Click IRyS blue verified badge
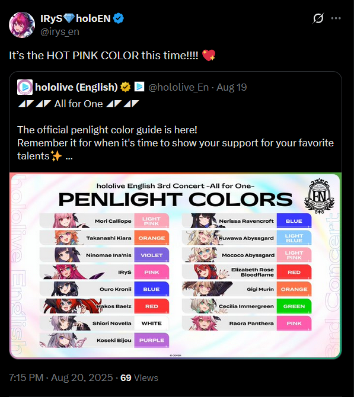Viewport: 354px width, 397px height. coord(118,18)
